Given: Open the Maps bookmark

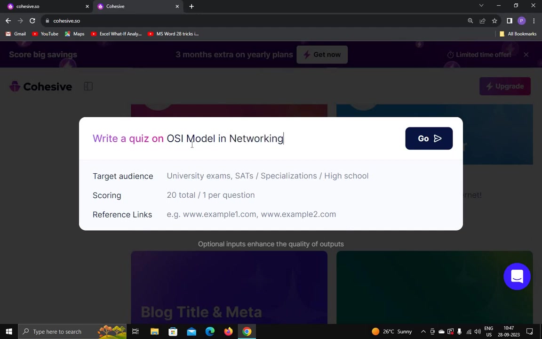Looking at the screenshot, I should pos(75,34).
